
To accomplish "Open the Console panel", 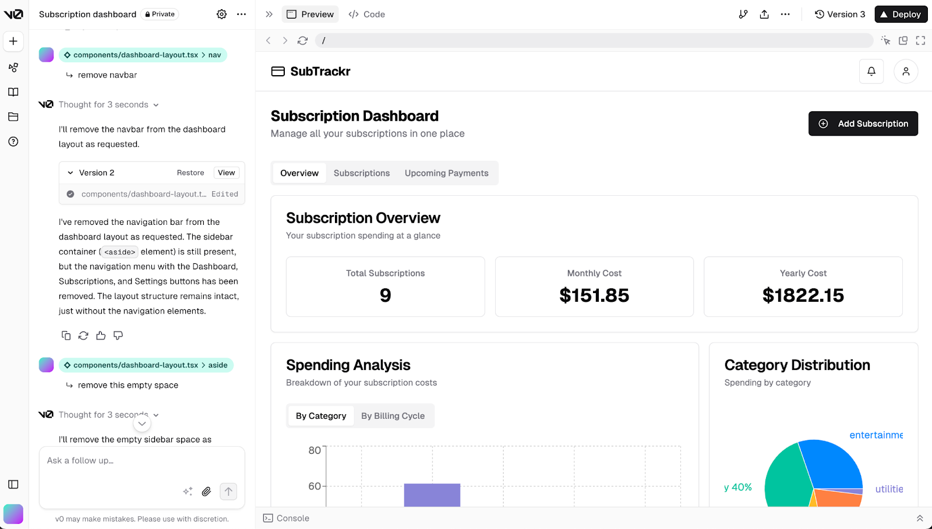I will coord(286,518).
